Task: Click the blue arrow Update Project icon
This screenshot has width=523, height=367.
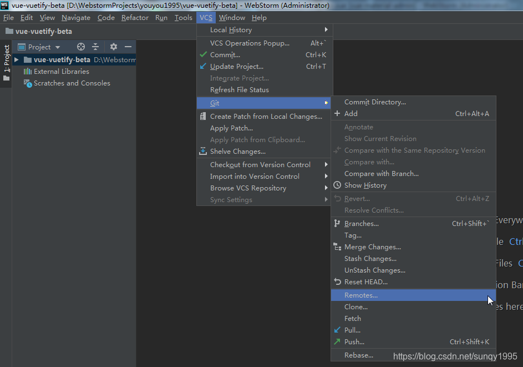Action: [x=203, y=66]
